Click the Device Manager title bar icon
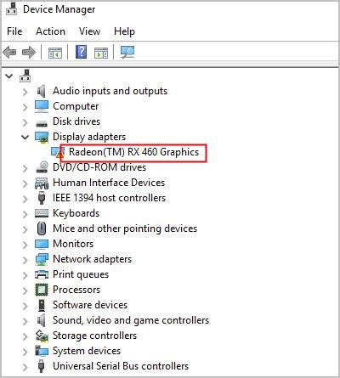This screenshot has height=378, width=340. 12,9
